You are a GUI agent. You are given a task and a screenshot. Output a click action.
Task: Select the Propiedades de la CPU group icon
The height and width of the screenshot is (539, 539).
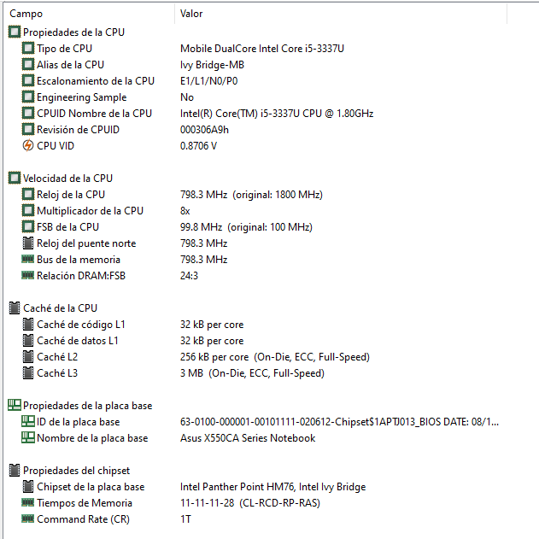[x=15, y=32]
